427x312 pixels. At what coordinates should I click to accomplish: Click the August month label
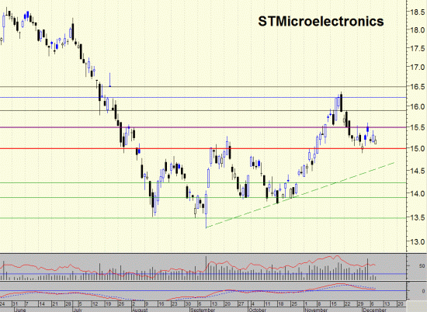[x=140, y=310]
